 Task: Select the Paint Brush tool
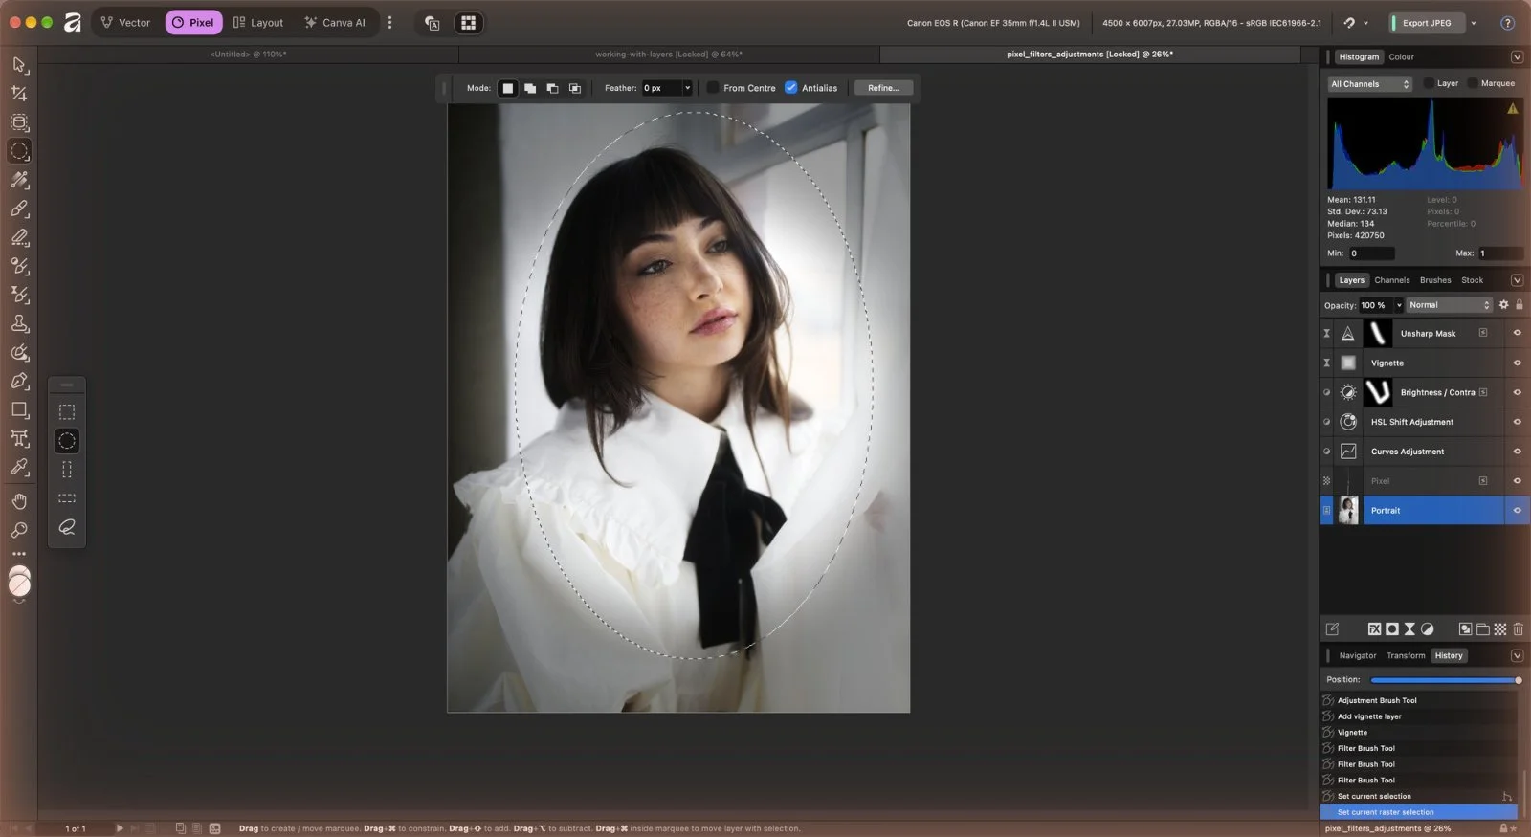pos(19,209)
